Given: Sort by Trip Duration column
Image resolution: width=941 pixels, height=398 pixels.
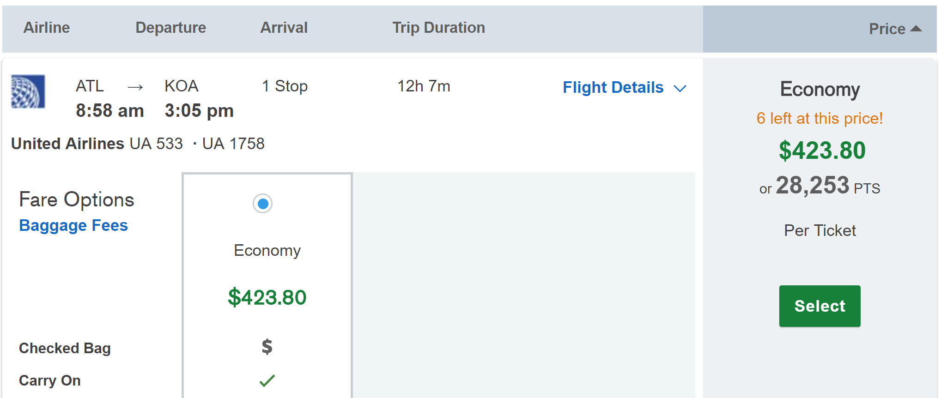Looking at the screenshot, I should pyautogui.click(x=438, y=28).
